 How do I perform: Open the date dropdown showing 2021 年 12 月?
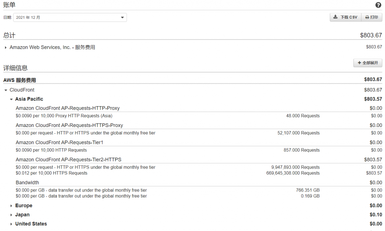[70, 17]
